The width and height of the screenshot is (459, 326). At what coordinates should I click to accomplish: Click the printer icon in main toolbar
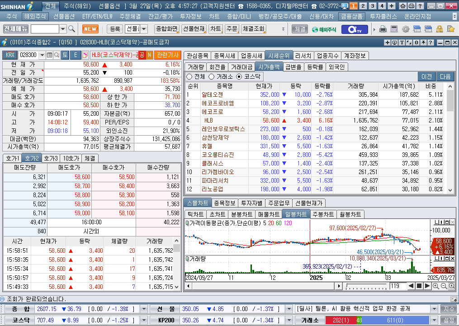coord(383,29)
